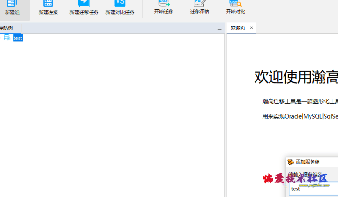Image resolution: width=339 pixels, height=199 pixels.
Task: Switch to the 欢迎页 tab
Action: pos(238,28)
